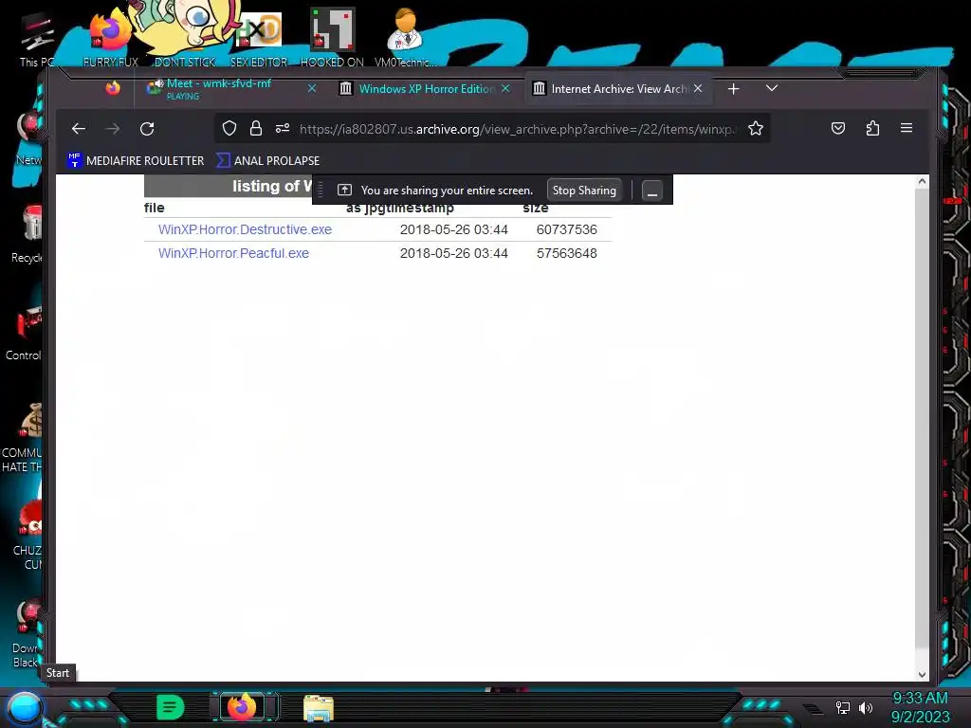The image size is (971, 728).
Task: Click the page scrollbar down arrow
Action: [x=922, y=675]
